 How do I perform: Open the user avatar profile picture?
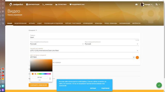tap(142, 5)
